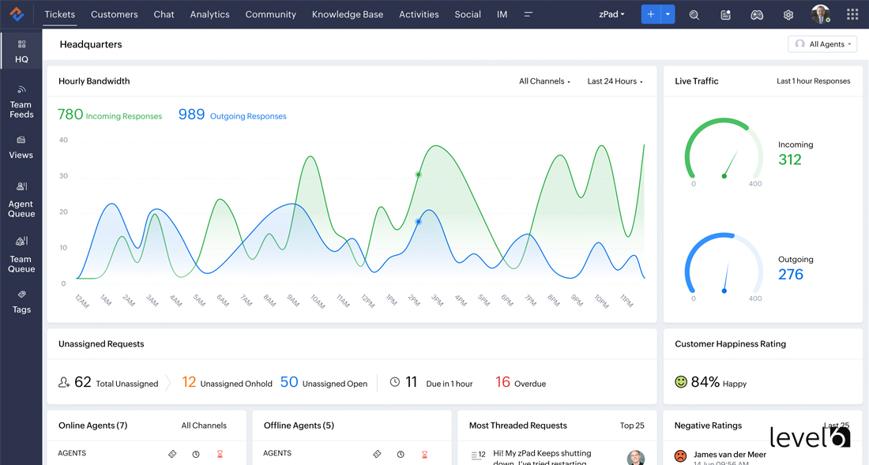This screenshot has width=869, height=465.
Task: Click the blue plus button to create new
Action: (x=649, y=13)
